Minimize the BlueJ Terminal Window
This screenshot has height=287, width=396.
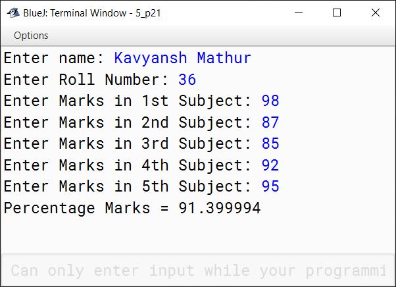coord(299,13)
